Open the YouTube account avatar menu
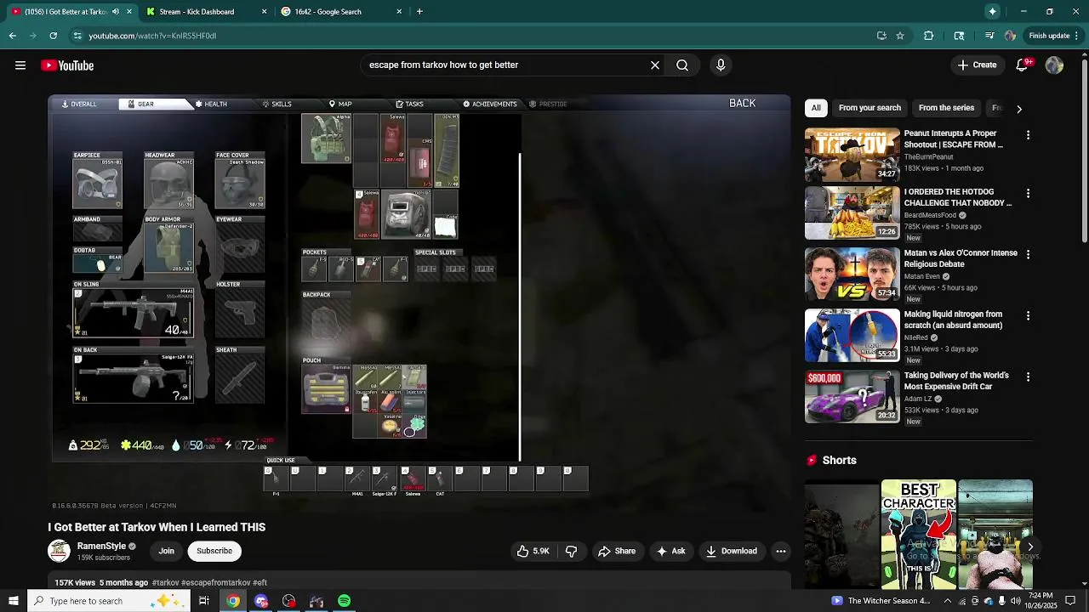 pos(1054,65)
